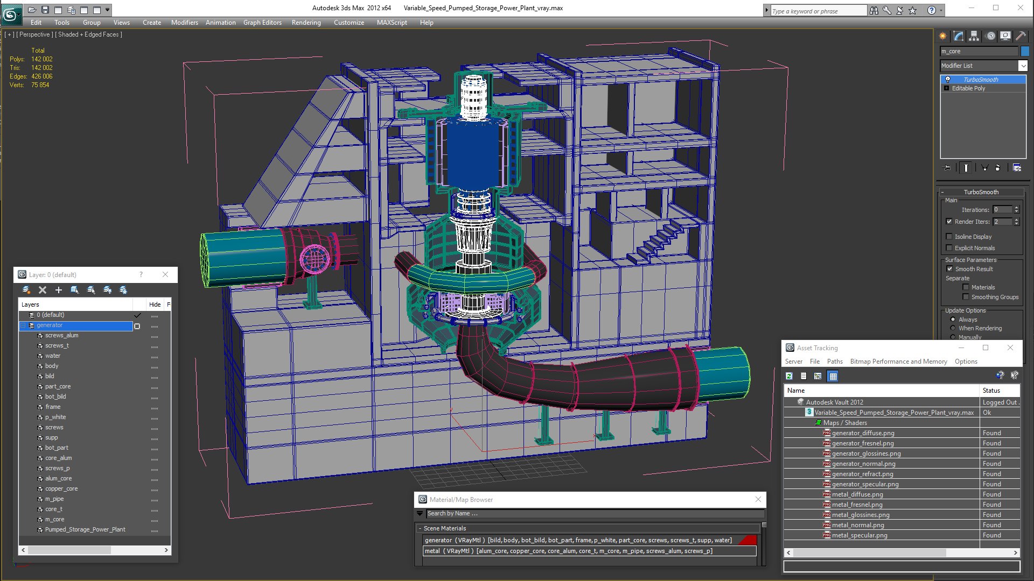This screenshot has width=1034, height=581.
Task: Open the Hierarchy command panel tab
Action: point(974,36)
